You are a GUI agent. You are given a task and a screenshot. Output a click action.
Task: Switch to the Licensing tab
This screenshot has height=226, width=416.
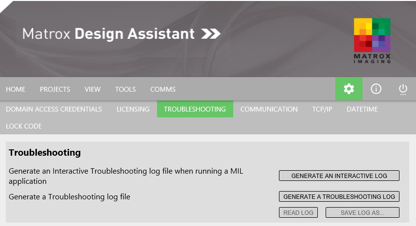133,109
